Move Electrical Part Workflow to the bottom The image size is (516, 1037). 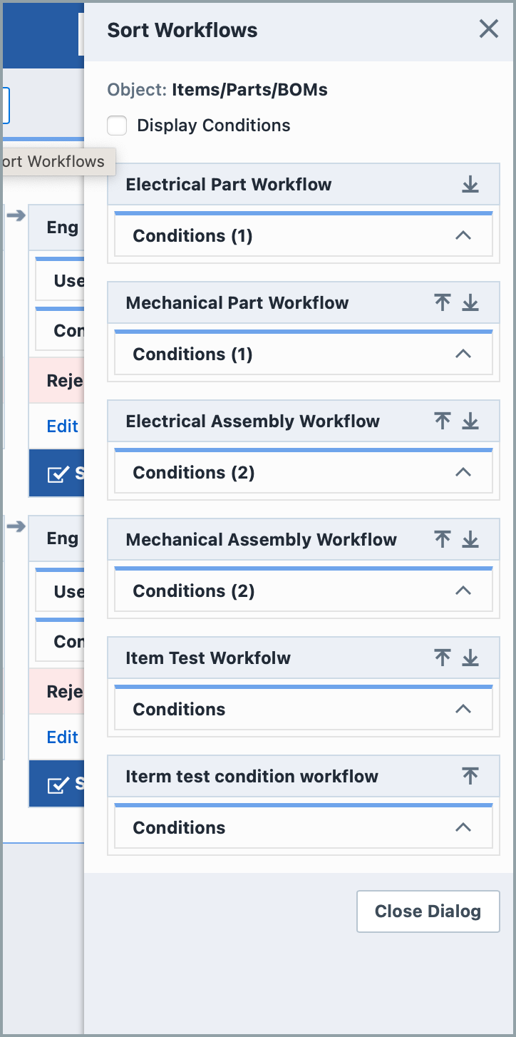[x=470, y=184]
